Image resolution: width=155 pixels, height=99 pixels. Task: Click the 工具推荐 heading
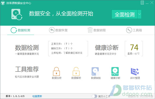point(27,69)
